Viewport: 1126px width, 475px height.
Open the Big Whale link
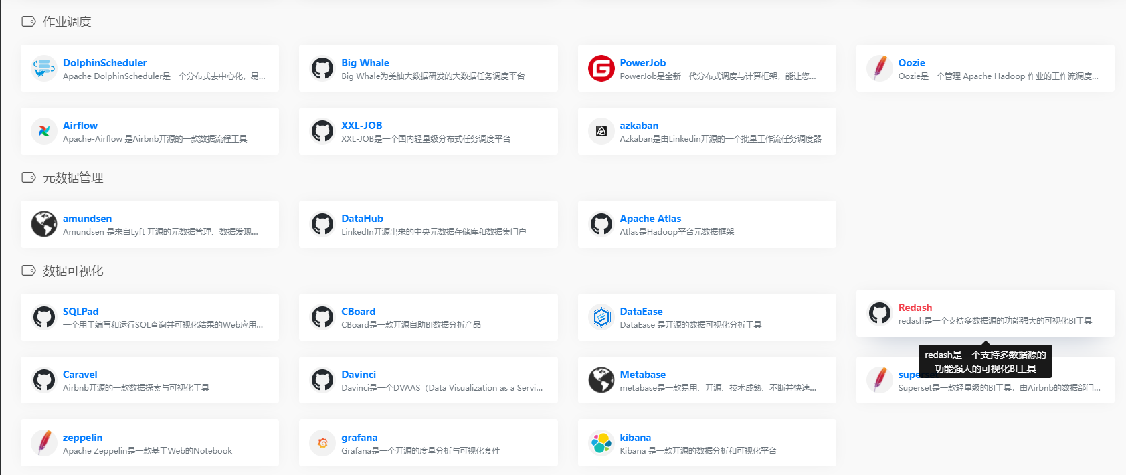point(365,63)
